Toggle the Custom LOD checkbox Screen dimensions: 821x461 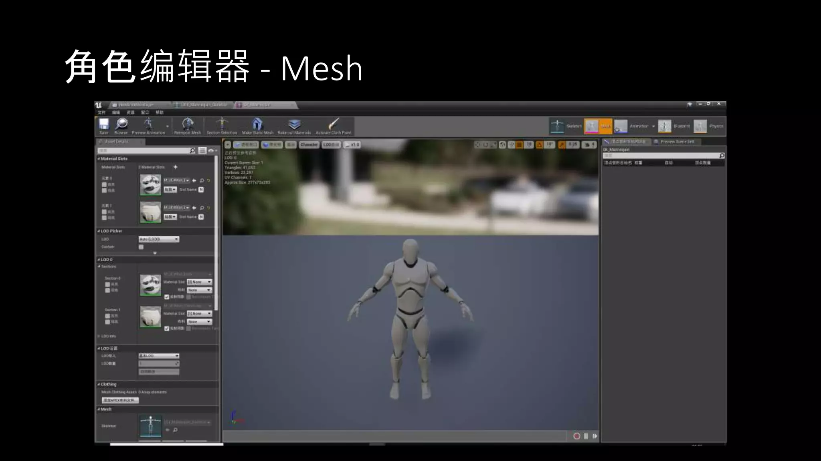[x=141, y=247]
